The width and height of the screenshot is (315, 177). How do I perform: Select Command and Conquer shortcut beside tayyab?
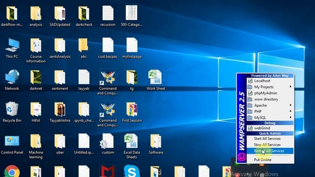[x=108, y=77]
